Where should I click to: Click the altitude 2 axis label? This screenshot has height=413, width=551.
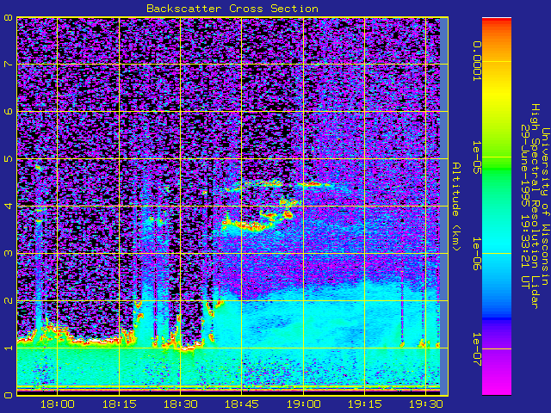pos(8,300)
